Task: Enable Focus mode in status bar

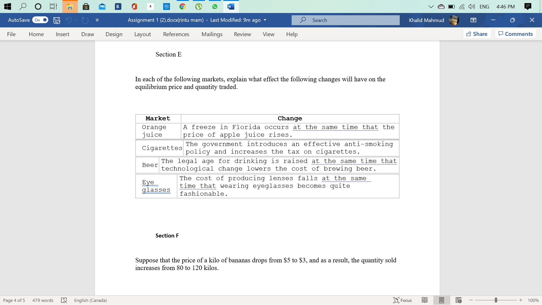Action: click(x=403, y=300)
